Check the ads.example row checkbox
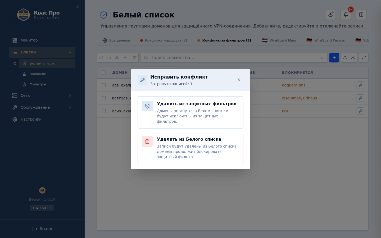 [104, 85]
